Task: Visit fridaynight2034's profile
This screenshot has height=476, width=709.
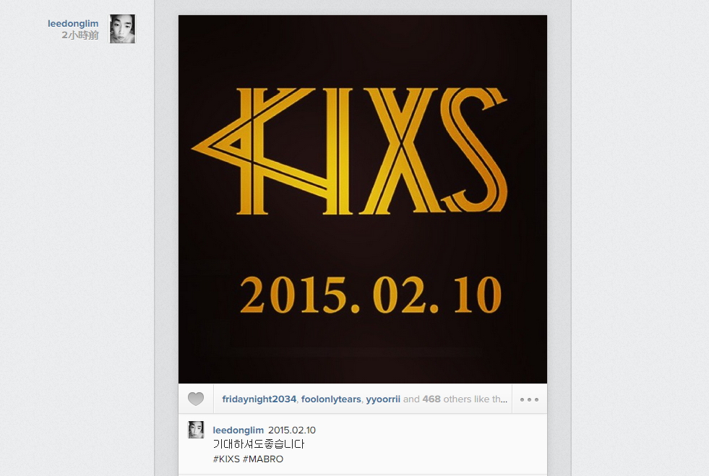Action: tap(259, 399)
